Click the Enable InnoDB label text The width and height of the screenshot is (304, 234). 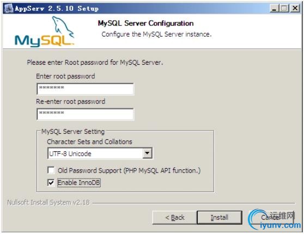79,183
